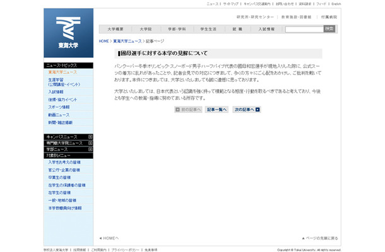Click the arrow icon on 次の記事へ button
The image size is (385, 252).
coord(258,110)
